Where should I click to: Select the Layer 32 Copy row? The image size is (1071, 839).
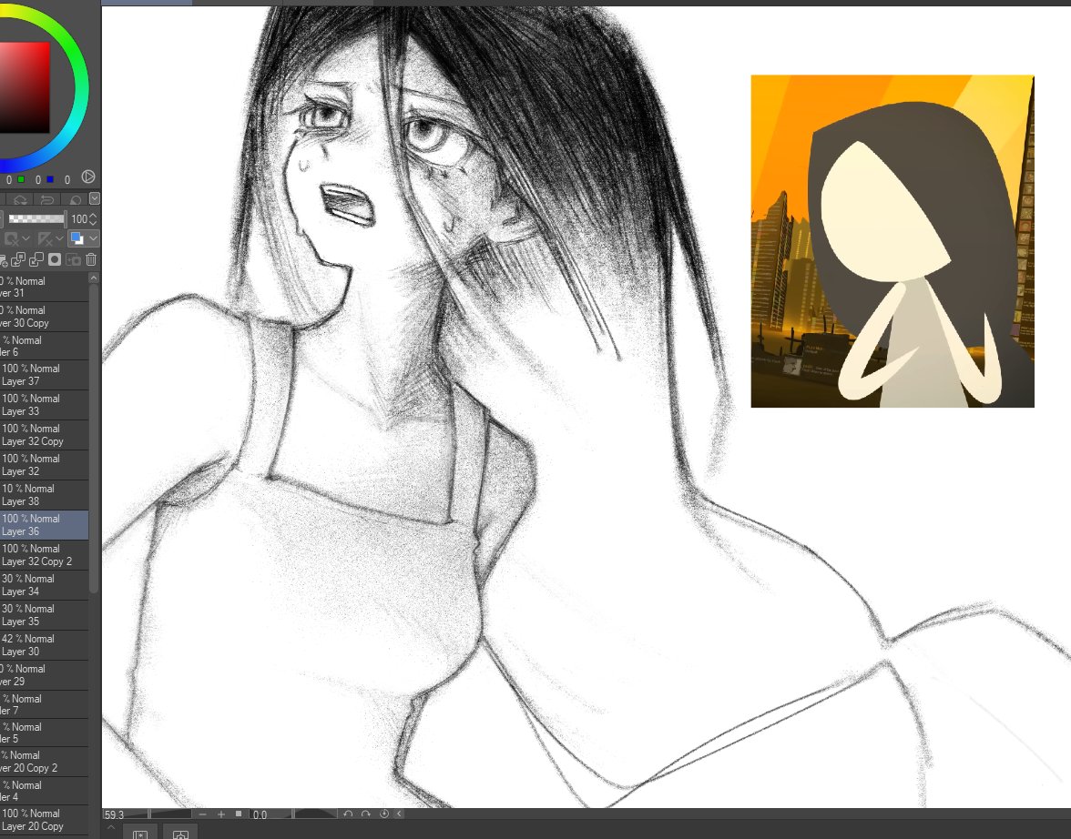tap(44, 435)
